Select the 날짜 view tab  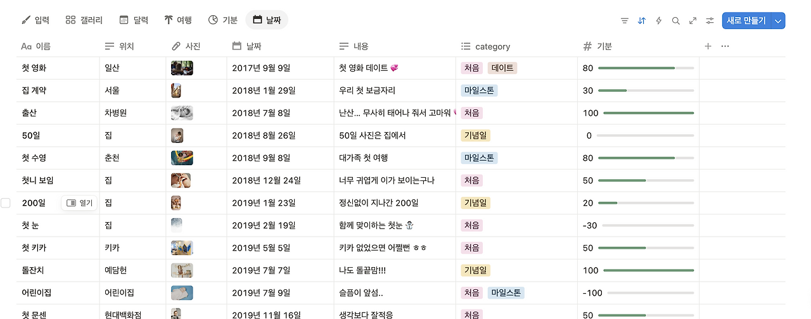[267, 20]
